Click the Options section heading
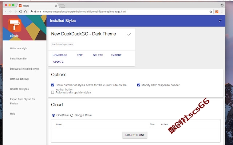233x145 pixels. click(x=59, y=75)
